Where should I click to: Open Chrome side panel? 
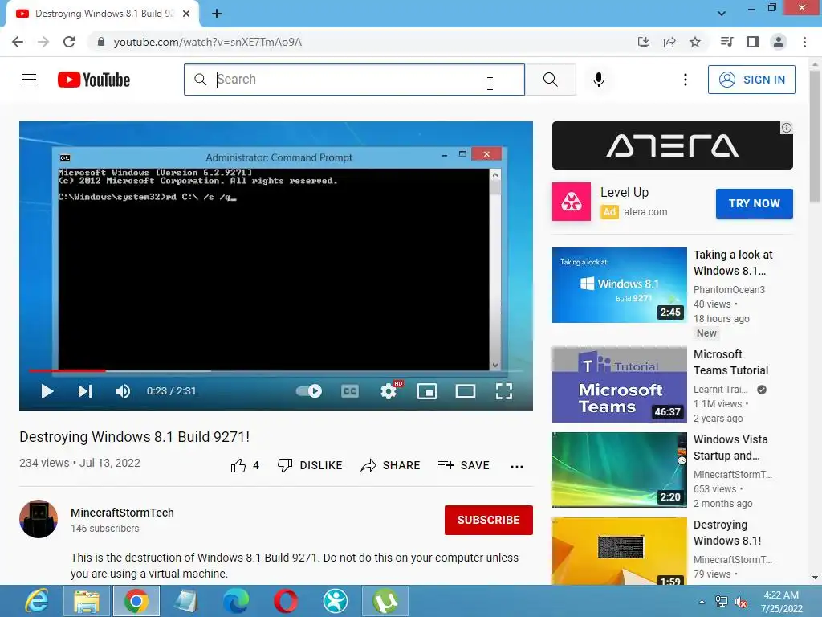753,42
